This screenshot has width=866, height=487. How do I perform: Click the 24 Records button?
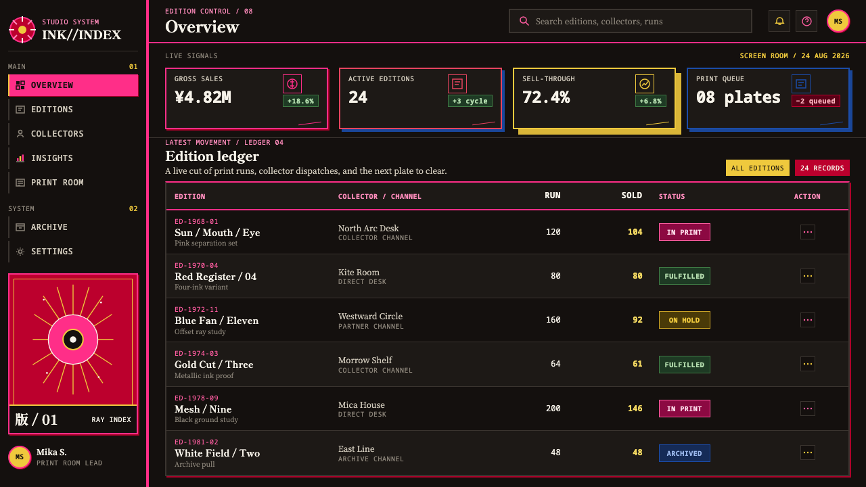[822, 168]
